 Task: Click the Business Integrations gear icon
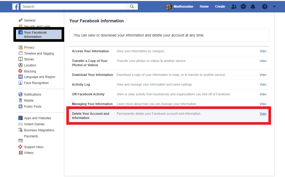click(x=21, y=130)
